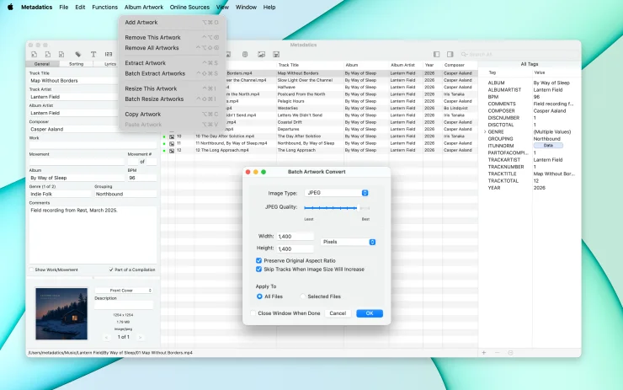The width and height of the screenshot is (623, 390).
Task: Toggle Part of a Compilation checkbox
Action: (x=111, y=270)
